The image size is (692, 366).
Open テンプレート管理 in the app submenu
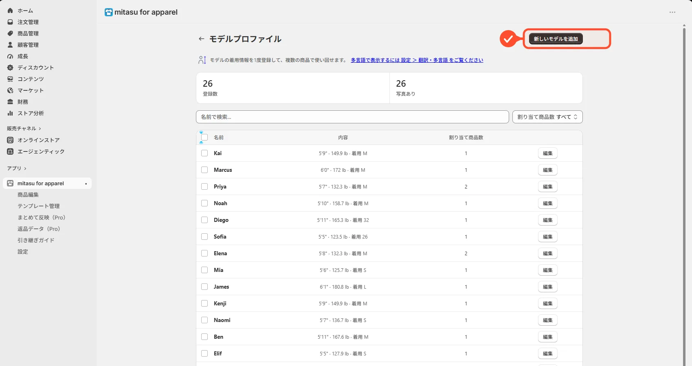(x=39, y=206)
